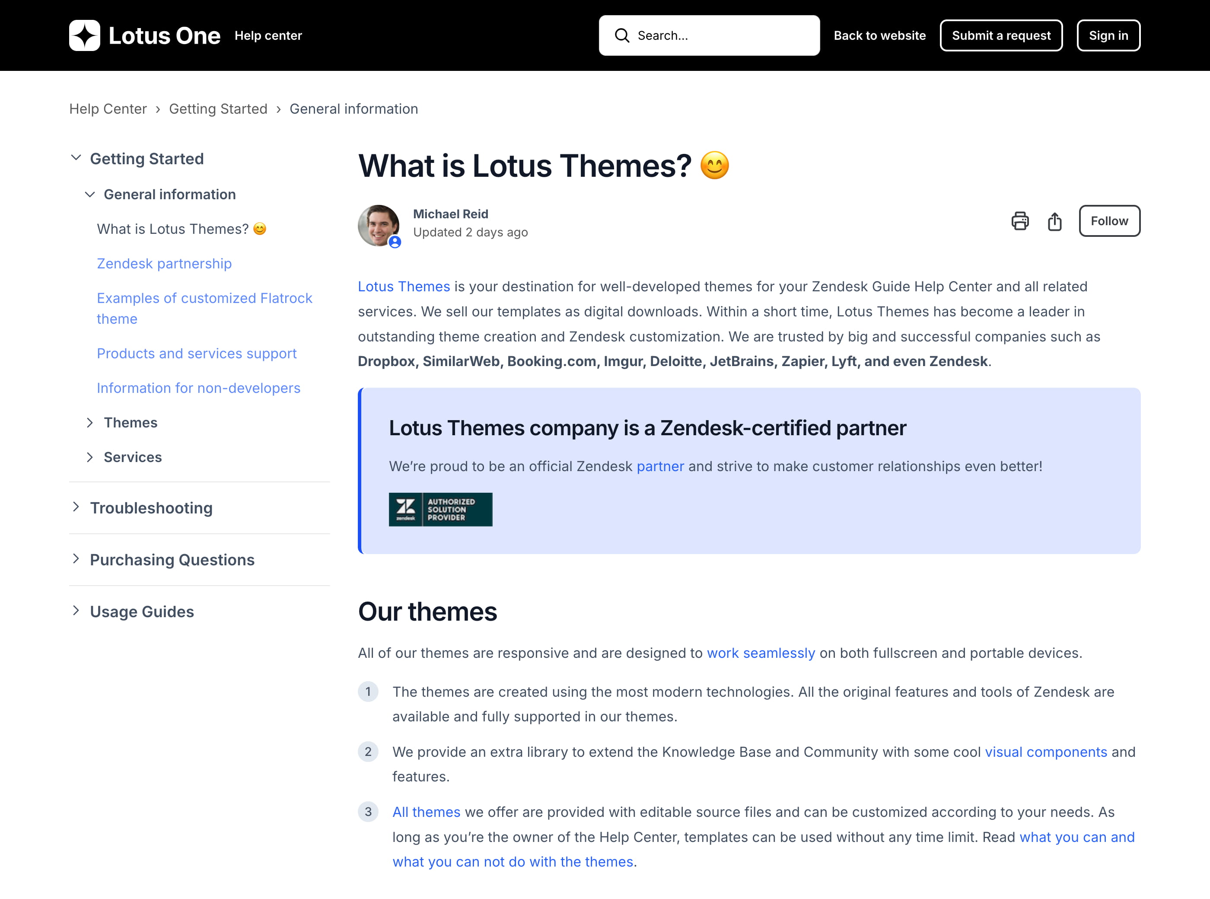Image resolution: width=1210 pixels, height=899 pixels.
Task: Go to Getting Started breadcrumb
Action: tap(218, 109)
